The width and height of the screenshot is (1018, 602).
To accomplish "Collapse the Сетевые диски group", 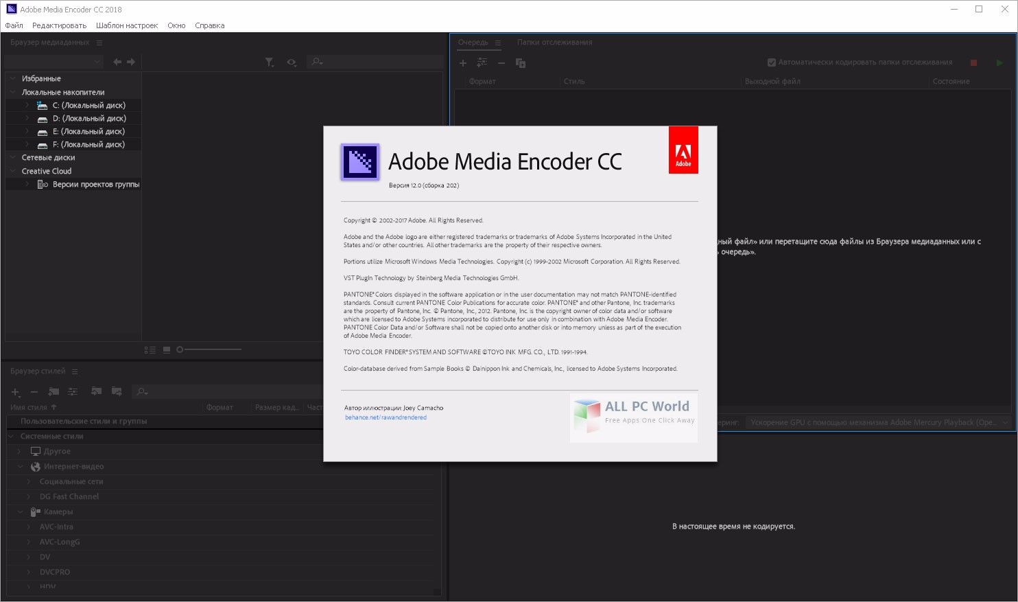I will (13, 157).
